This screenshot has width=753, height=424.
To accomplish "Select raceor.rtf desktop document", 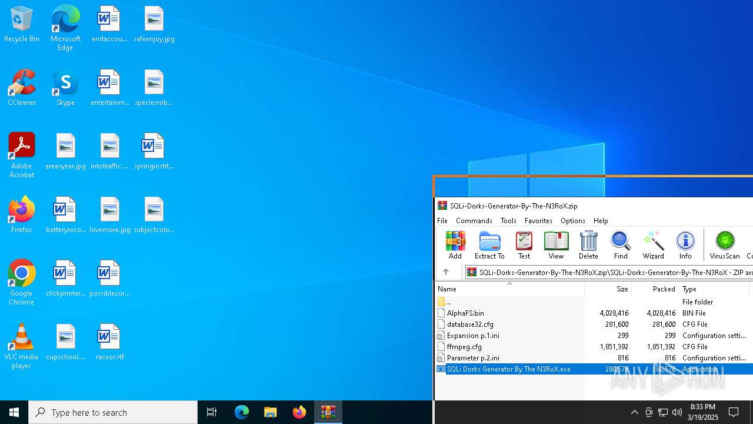I will pos(110,342).
